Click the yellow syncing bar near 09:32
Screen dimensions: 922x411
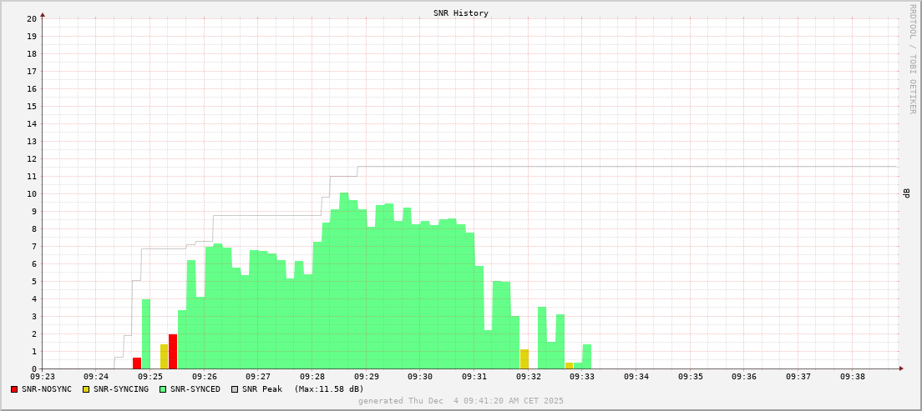click(524, 359)
